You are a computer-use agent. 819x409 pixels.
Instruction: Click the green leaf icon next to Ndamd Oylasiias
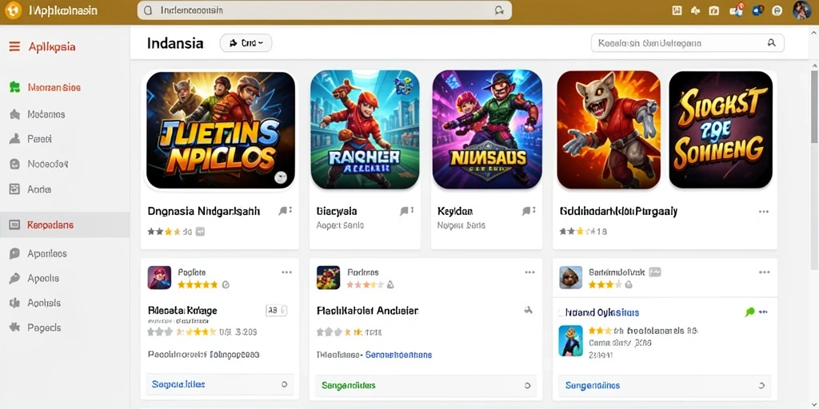[750, 312]
